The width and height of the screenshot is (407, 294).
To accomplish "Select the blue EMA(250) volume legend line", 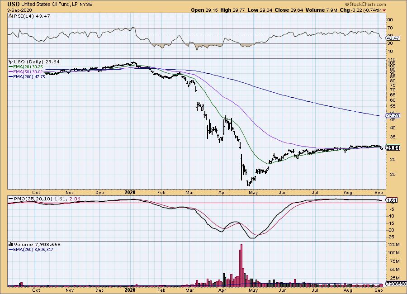I will click(10, 249).
